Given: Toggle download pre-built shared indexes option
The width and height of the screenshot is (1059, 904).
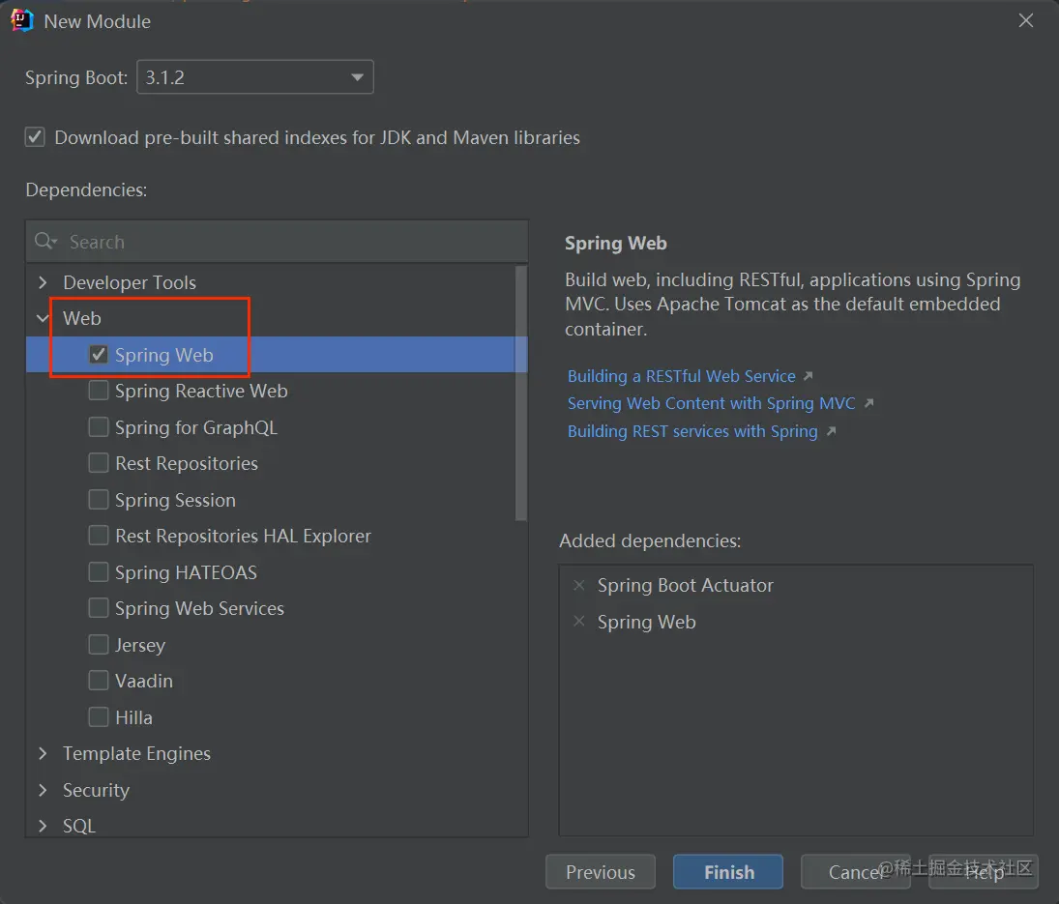Looking at the screenshot, I should click(x=36, y=137).
